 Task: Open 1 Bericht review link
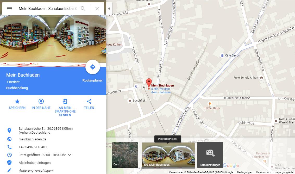(13, 82)
